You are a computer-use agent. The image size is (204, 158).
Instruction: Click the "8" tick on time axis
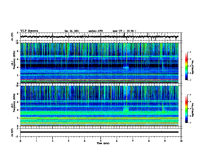coord(149,141)
